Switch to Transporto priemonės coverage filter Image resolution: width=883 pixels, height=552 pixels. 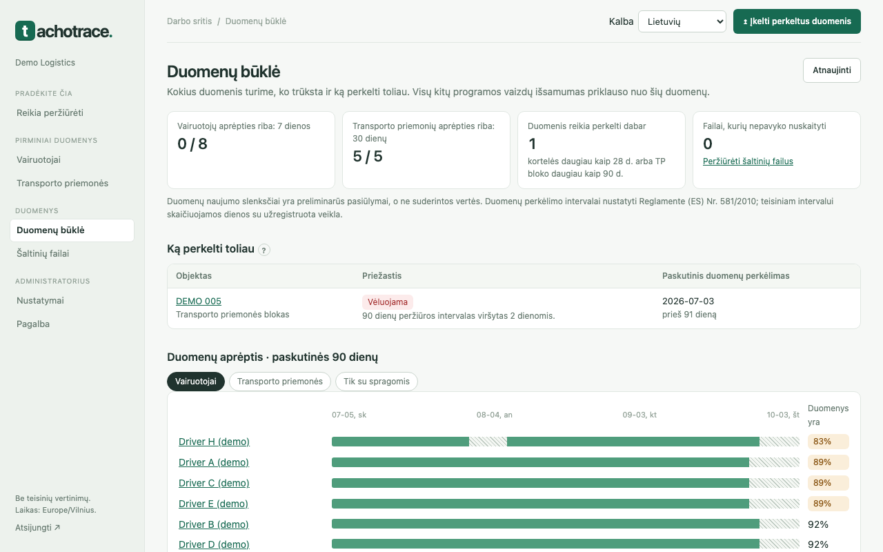(280, 382)
